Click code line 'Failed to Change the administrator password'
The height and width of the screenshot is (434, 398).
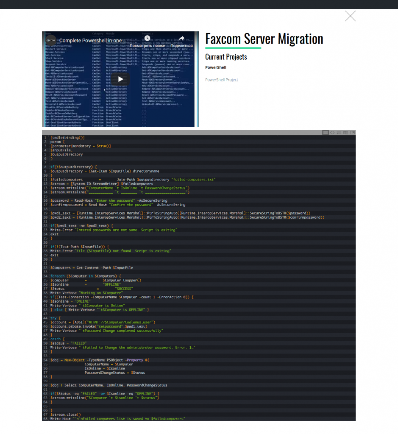(x=122, y=348)
